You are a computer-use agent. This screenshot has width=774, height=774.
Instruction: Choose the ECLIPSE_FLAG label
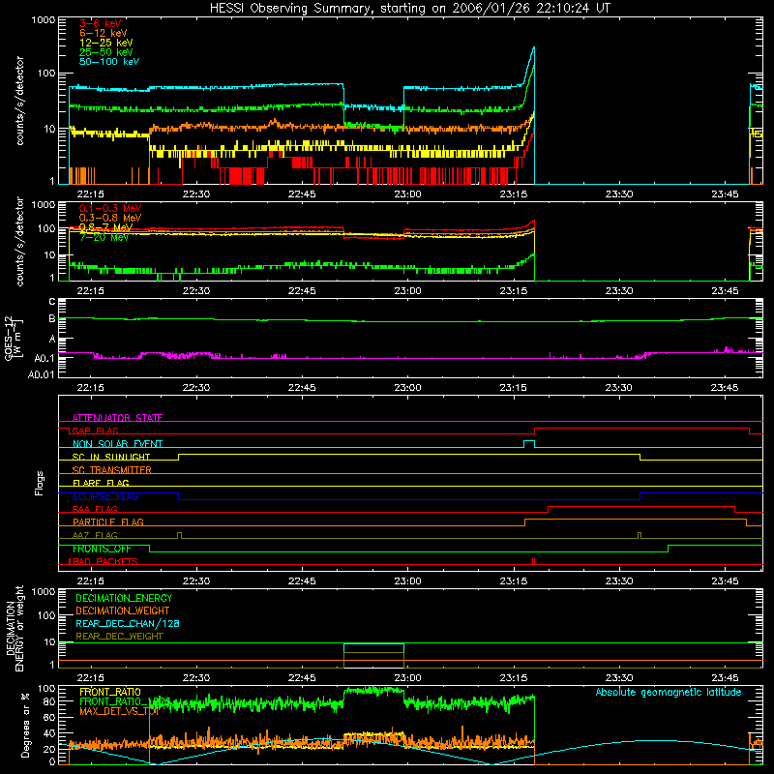[105, 496]
